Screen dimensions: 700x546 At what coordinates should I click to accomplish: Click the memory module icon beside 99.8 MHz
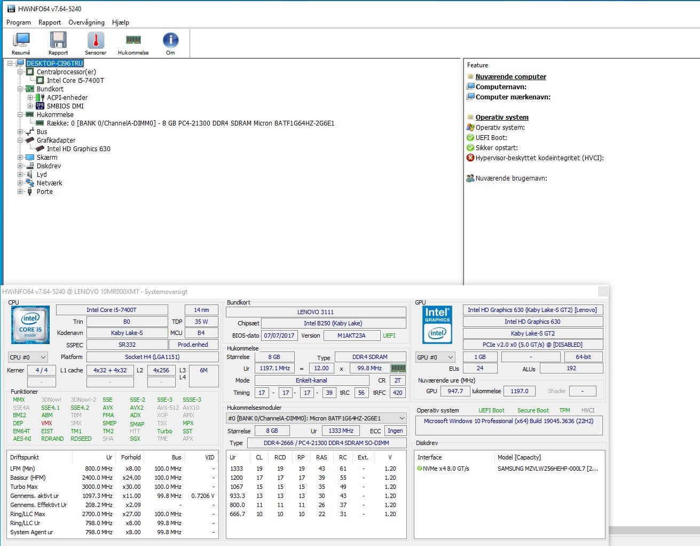coord(398,368)
